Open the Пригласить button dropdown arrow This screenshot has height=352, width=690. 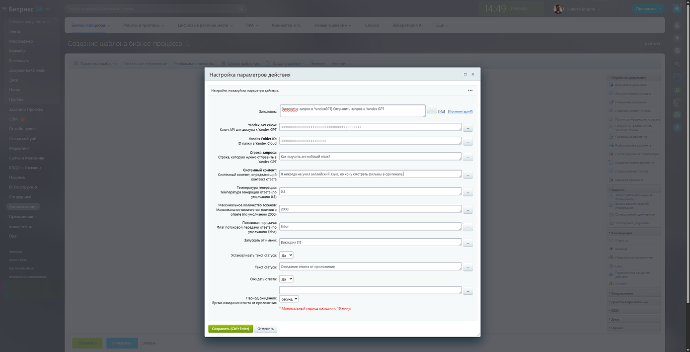(x=660, y=9)
